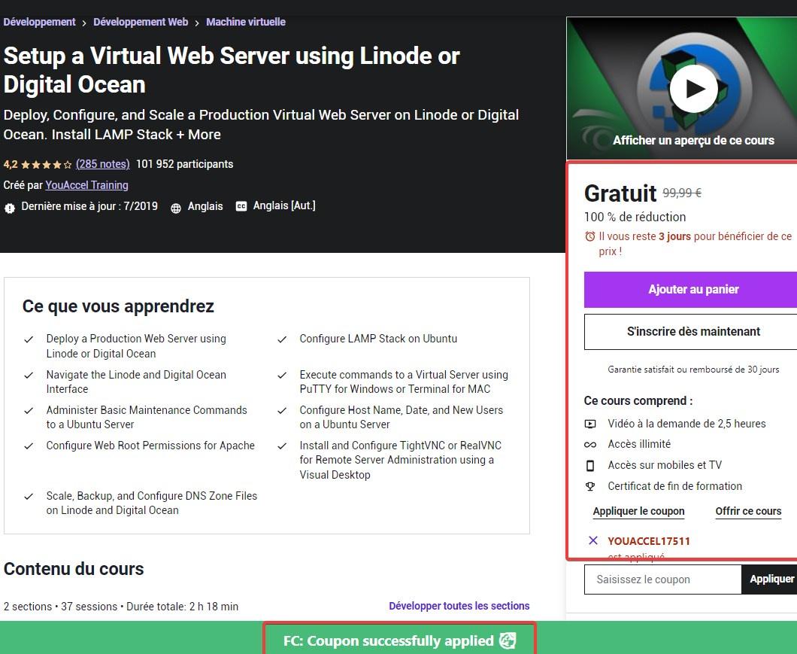The width and height of the screenshot is (797, 654).
Task: Click the "Ce que vous apprendrez" heading
Action: [x=118, y=306]
